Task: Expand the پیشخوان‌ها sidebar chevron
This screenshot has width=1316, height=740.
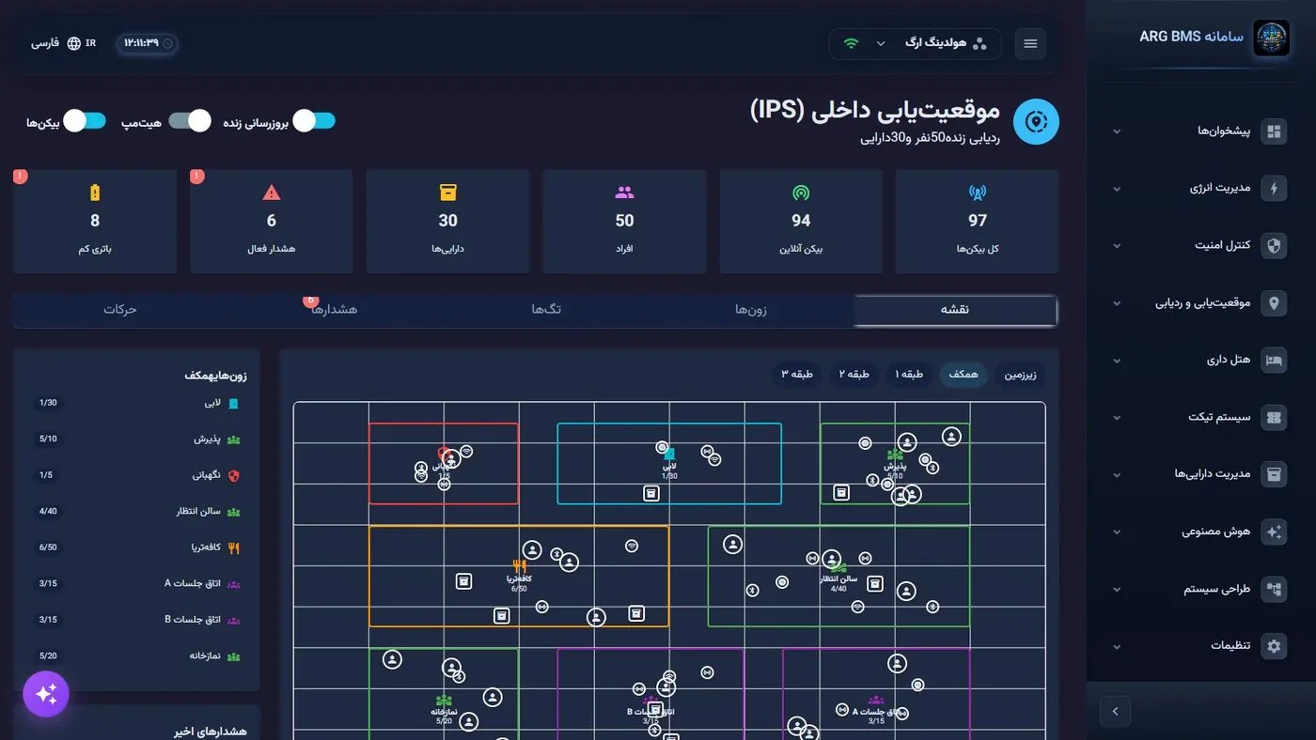Action: point(1117,131)
